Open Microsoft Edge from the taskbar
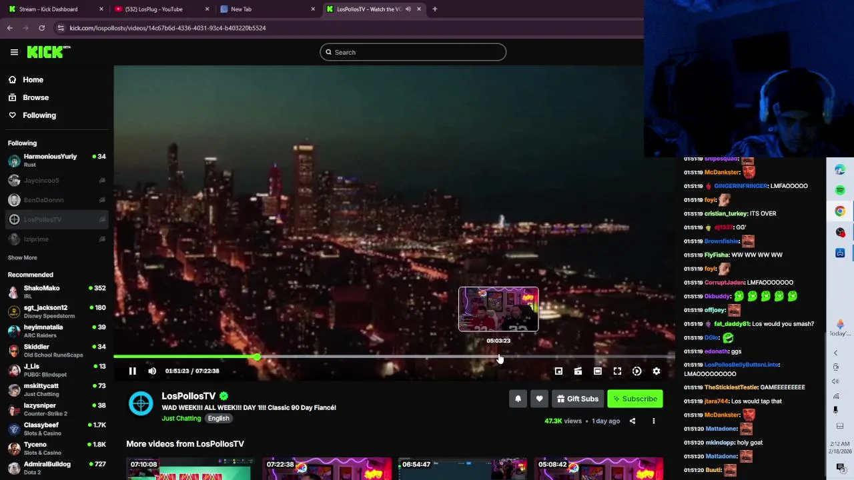The height and width of the screenshot is (480, 854). (840, 170)
